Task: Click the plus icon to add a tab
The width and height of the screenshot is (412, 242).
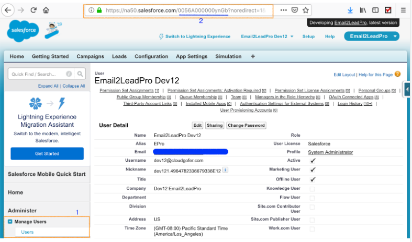Action: click(x=253, y=56)
